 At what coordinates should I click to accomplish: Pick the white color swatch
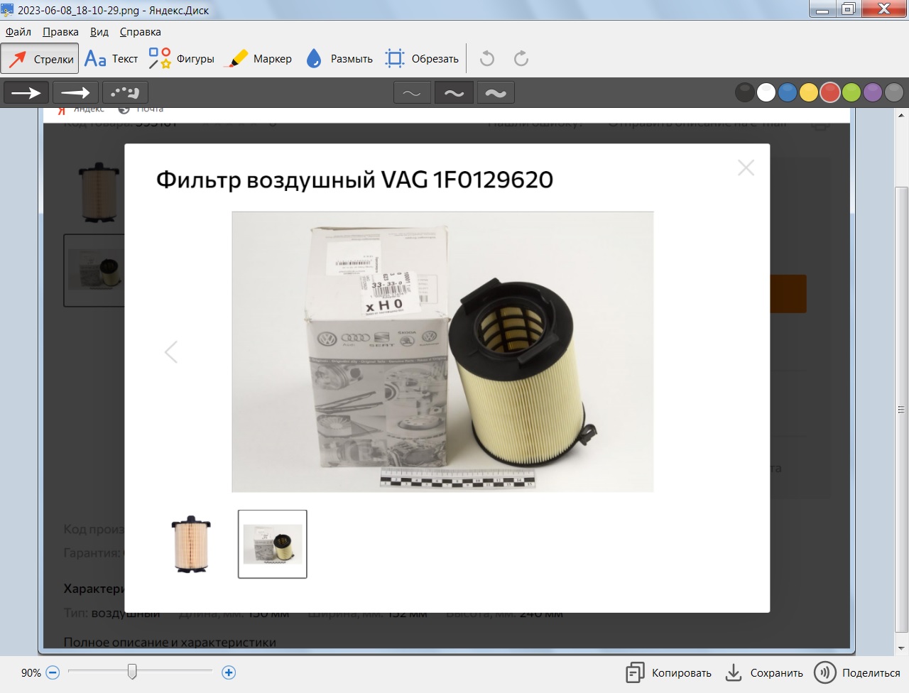coord(766,92)
